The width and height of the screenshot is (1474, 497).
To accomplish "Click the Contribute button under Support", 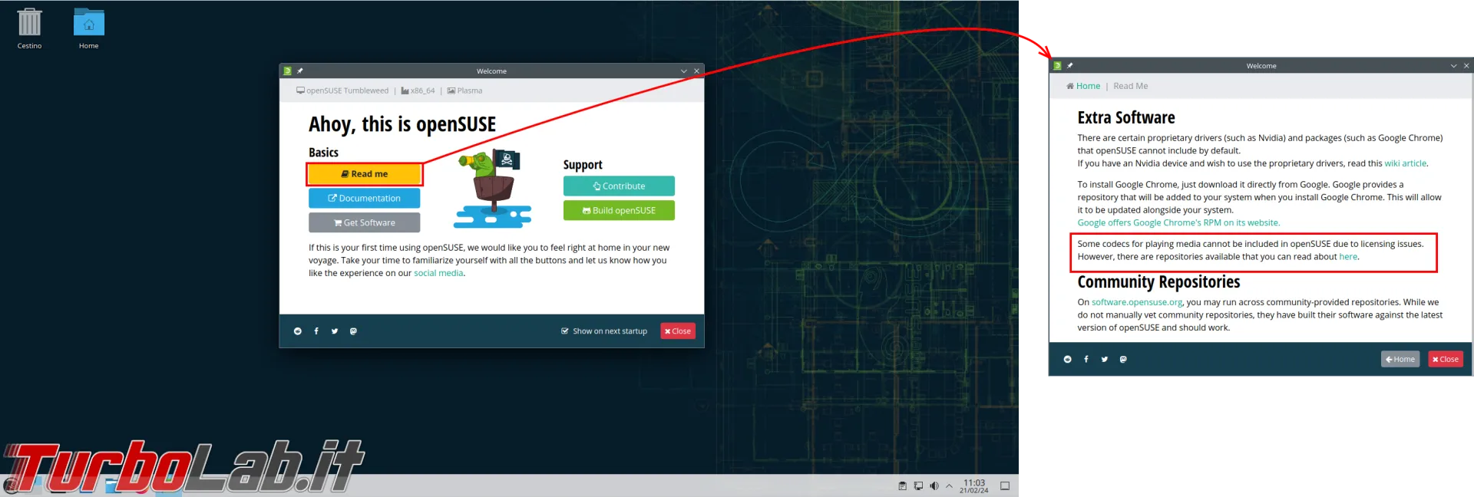I will pos(619,186).
